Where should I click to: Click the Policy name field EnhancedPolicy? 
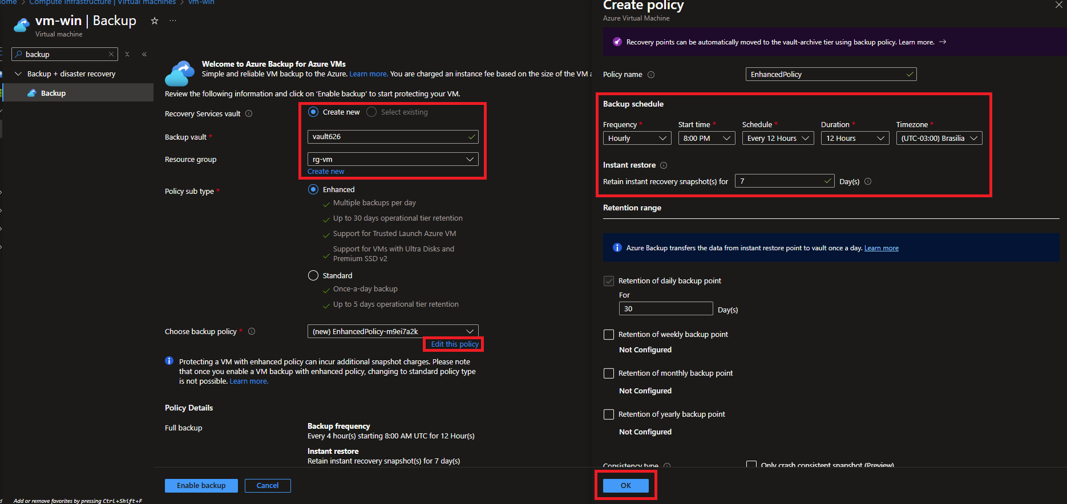[x=831, y=74]
